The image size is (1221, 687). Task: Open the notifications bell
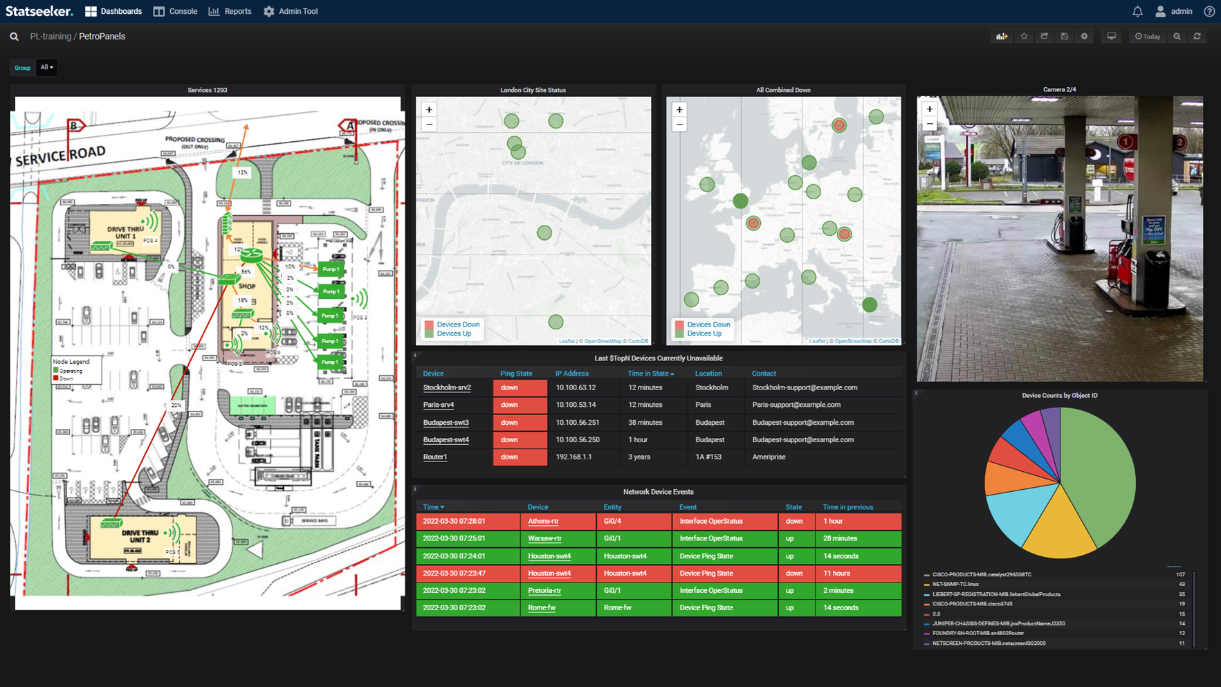tap(1137, 12)
